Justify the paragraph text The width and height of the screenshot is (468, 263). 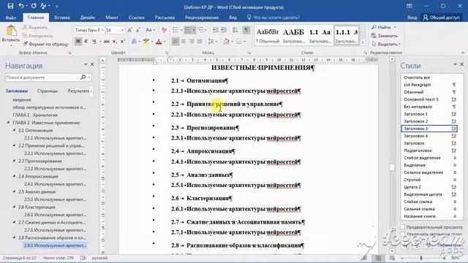200,42
